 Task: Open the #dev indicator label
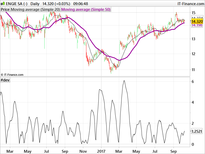pyautogui.click(x=5, y=80)
